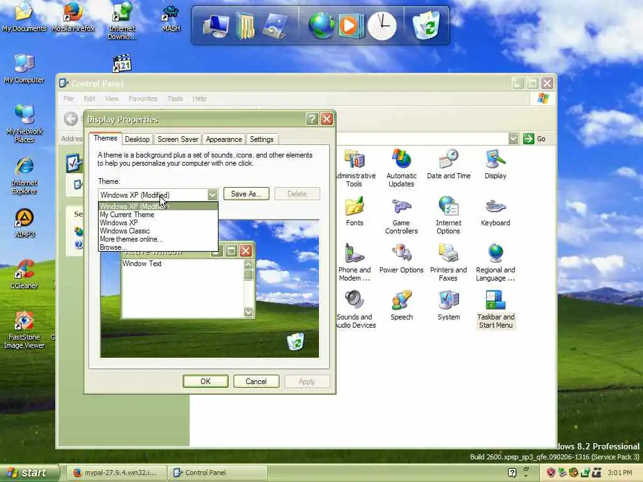Open Regional and Language options
643x482 pixels.
tap(495, 262)
